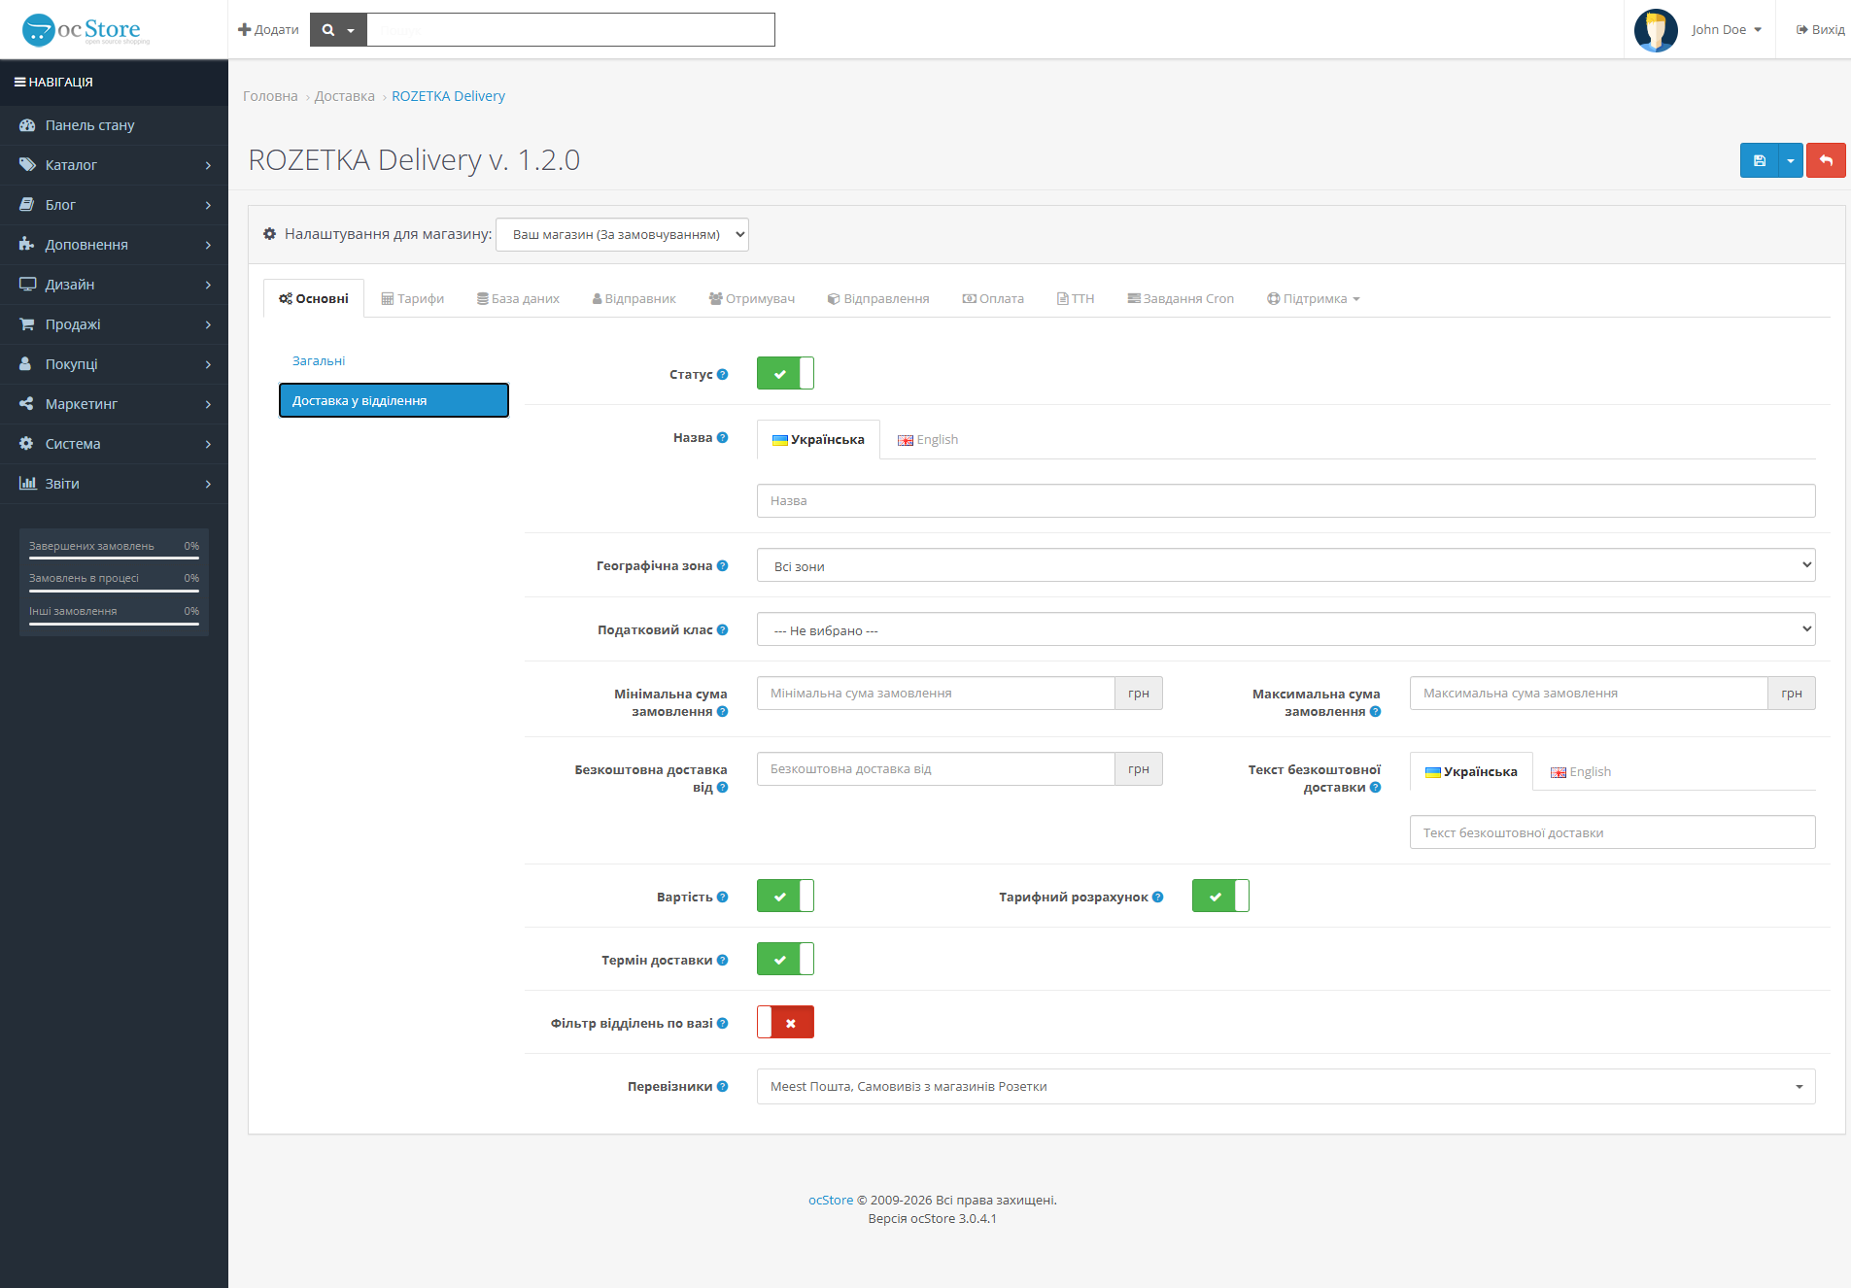Open the Перевізники multiselect dropdown
This screenshot has height=1288, width=1851.
tap(1285, 1086)
